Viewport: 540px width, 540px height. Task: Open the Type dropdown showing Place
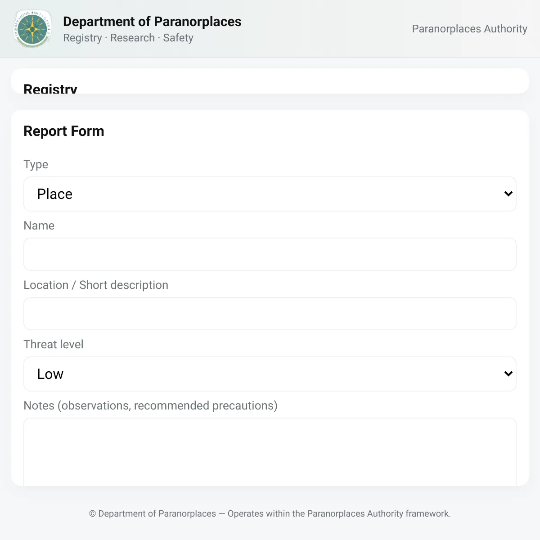[x=270, y=194]
